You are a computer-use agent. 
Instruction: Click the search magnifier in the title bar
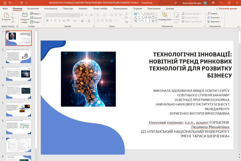[x=176, y=3]
